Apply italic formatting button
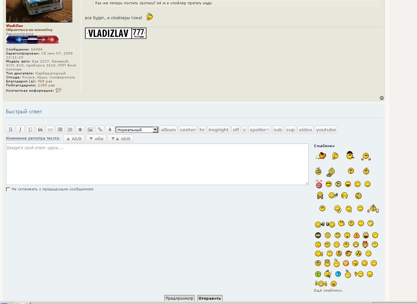Viewport: 417px width, 304px height. coord(20,130)
